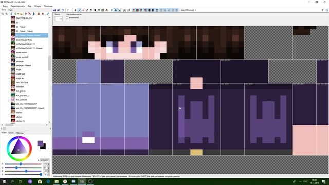
Task: Switch to the texture 2D view icon
Action: 116,10
